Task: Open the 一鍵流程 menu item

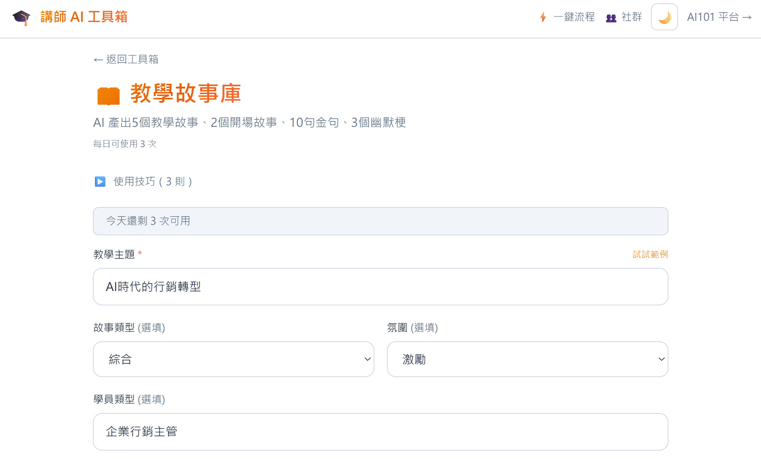Action: 574,17
